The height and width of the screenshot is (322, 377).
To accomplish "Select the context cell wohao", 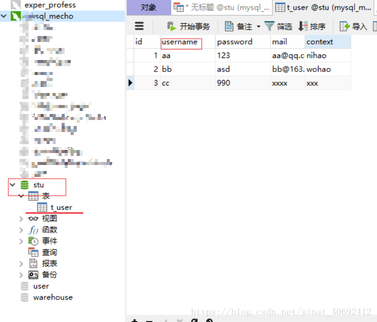I will 328,69.
